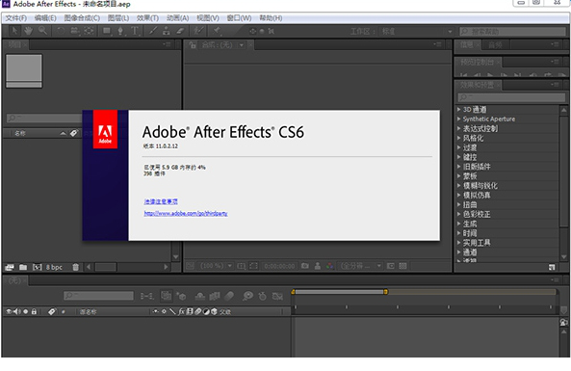Viewport: 571px width, 371px height.
Task: Open the viewer magnification (100%) dropdown
Action: coord(216,266)
